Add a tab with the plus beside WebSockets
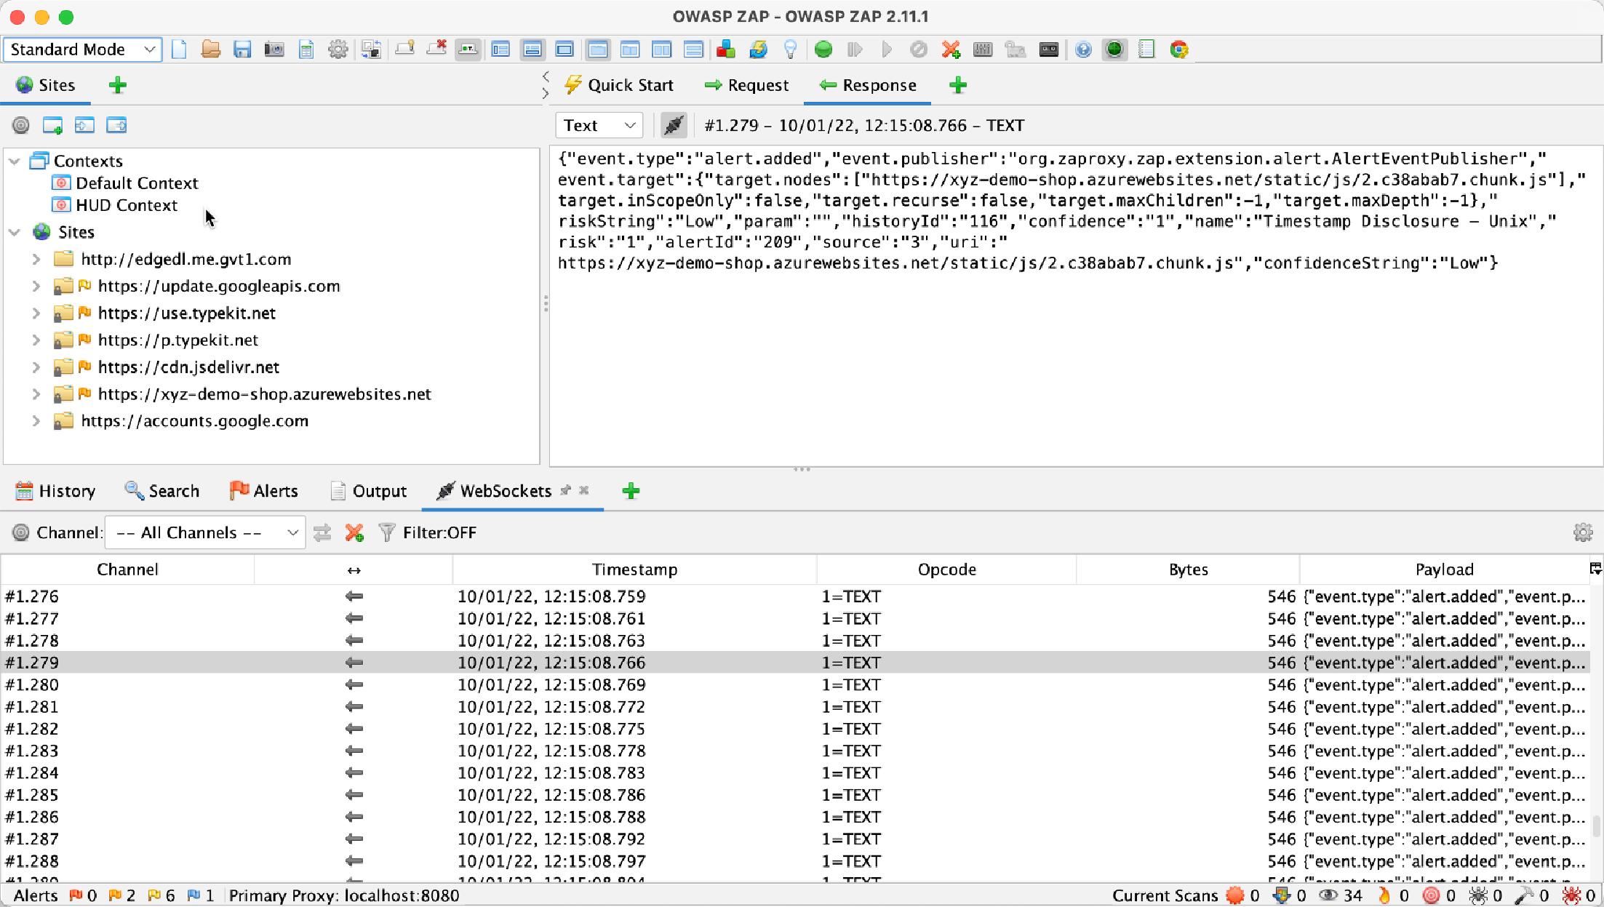The width and height of the screenshot is (1604, 907). pos(631,491)
